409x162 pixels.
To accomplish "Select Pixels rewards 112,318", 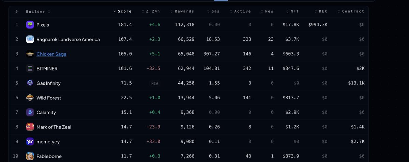I will 185,25.
